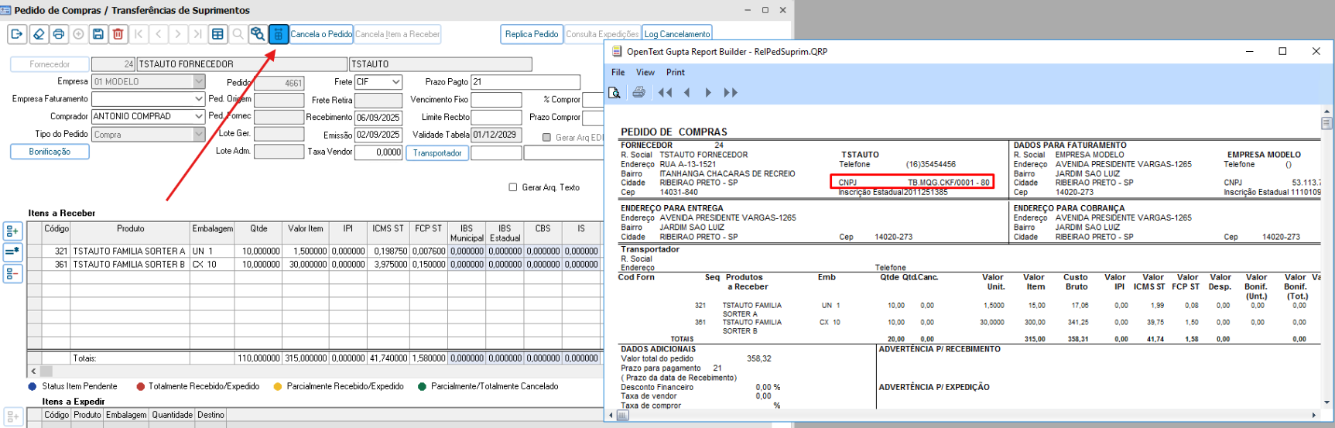
Task: Click the red trash delete icon
Action: point(118,34)
